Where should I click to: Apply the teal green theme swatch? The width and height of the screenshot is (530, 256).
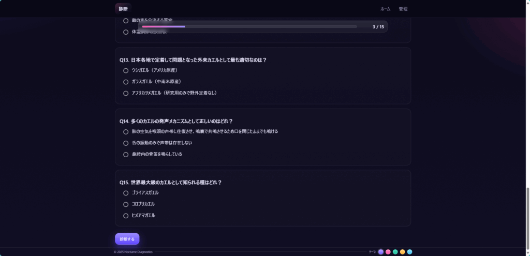[x=395, y=252]
